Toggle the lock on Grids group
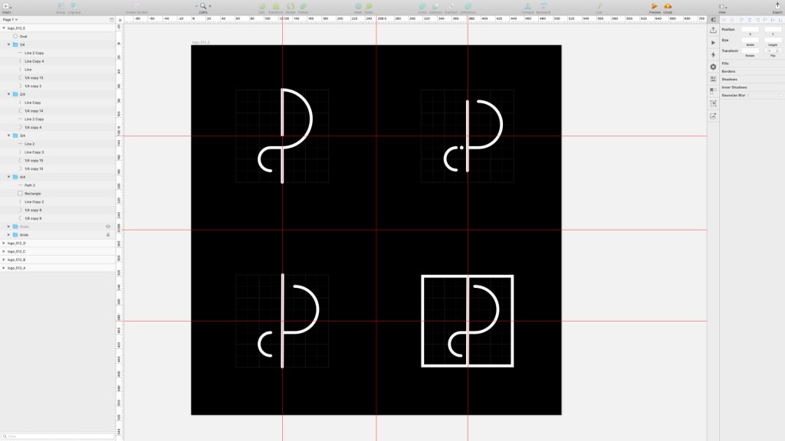 107,234
